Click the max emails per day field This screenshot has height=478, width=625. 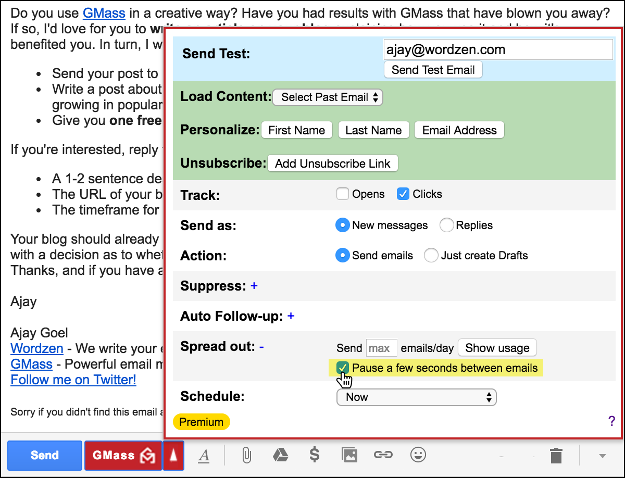pos(381,348)
